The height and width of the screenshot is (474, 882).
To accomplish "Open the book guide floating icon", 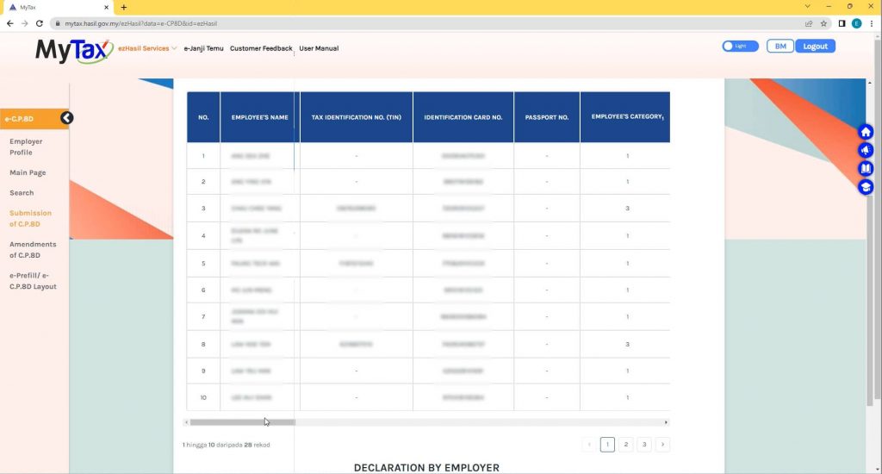I will 866,168.
